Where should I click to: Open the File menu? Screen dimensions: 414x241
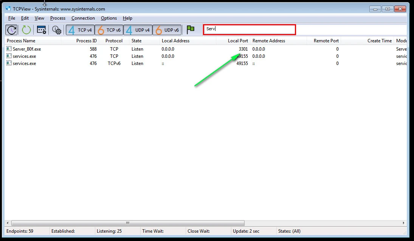[12, 18]
